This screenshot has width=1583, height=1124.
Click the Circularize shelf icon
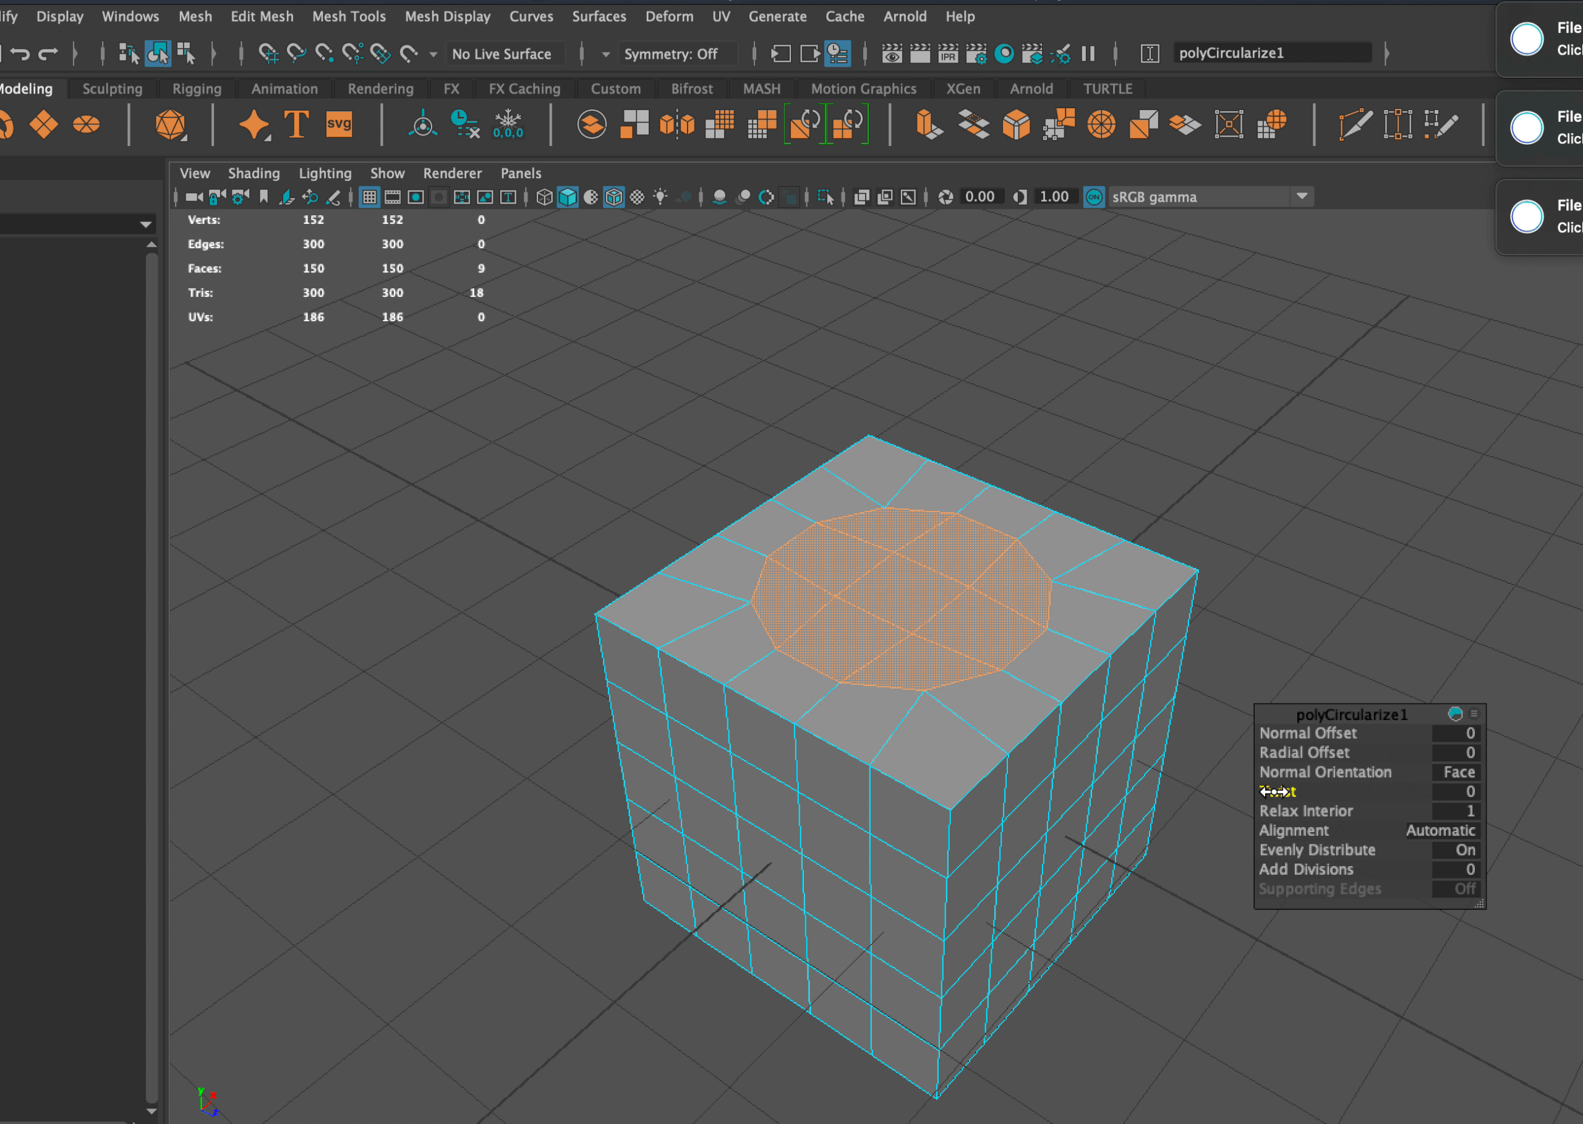point(1101,124)
